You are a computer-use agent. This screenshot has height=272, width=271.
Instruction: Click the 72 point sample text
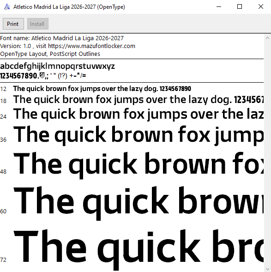pyautogui.click(x=139, y=249)
